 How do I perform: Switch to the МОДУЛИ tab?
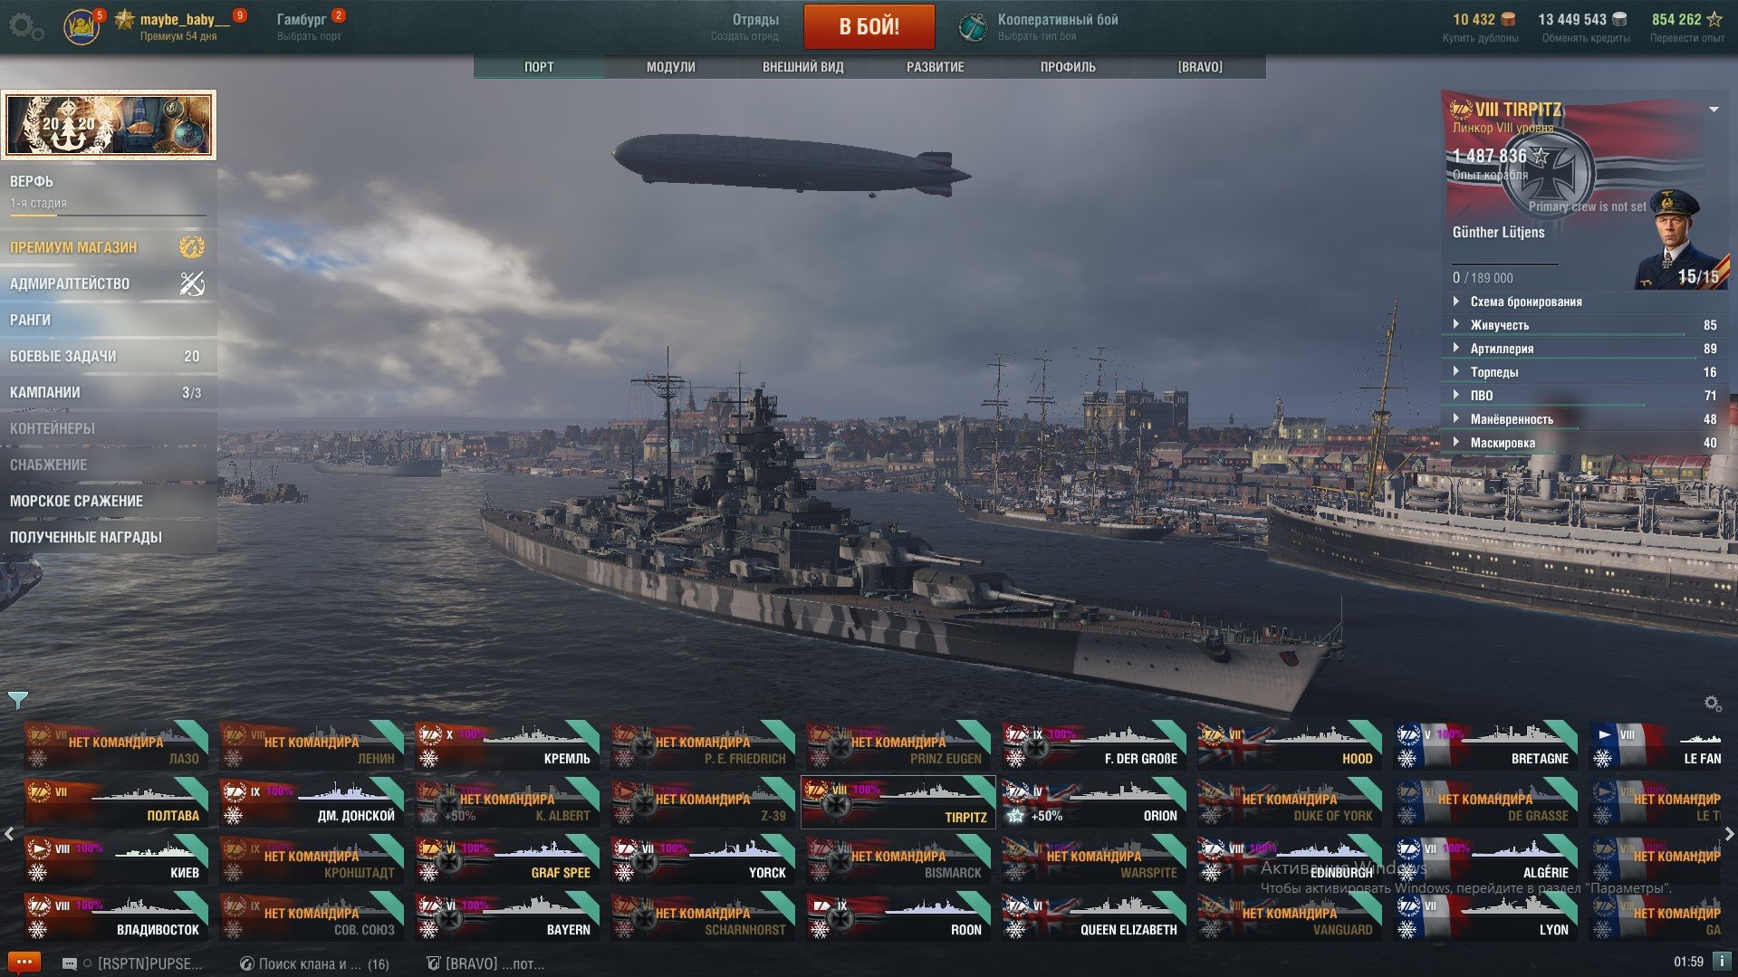tap(671, 67)
